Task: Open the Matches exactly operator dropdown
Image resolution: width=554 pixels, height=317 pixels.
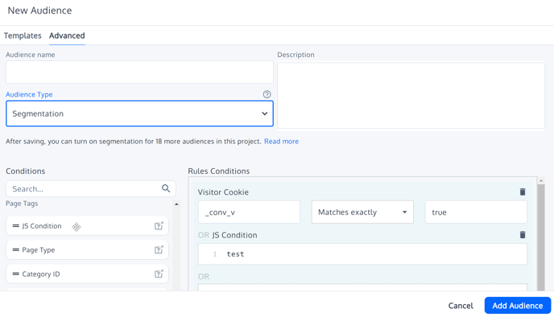Action: (x=362, y=212)
